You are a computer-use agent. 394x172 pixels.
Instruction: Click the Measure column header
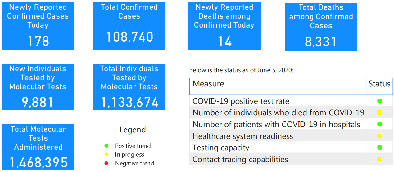[208, 84]
